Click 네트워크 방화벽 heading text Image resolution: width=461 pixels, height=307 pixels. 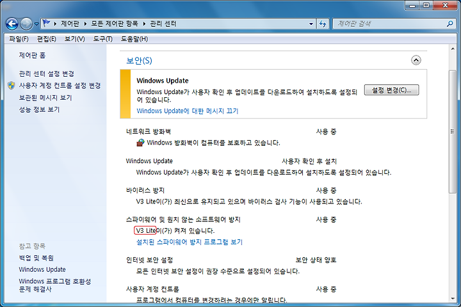pos(148,132)
